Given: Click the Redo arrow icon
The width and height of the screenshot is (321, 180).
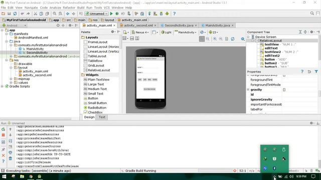Looking at the screenshot, I should (28, 13).
